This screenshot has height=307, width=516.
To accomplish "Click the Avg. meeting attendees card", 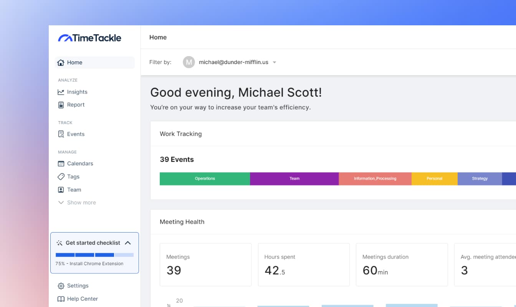I will [485, 264].
